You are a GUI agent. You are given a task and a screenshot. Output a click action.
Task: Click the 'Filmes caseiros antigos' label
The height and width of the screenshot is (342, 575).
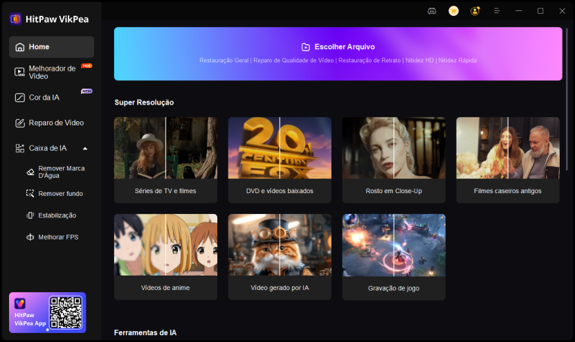[x=508, y=191]
